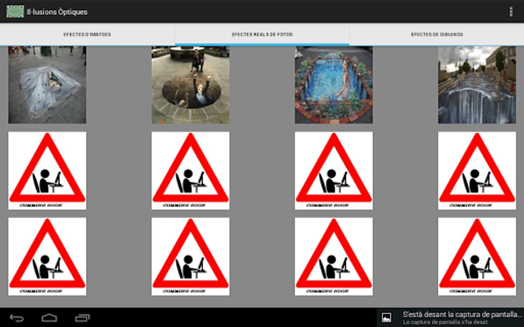524x327 pixels.
Task: Open the 3D pavement crevasse drawing thumbnail
Action: pyautogui.click(x=47, y=85)
